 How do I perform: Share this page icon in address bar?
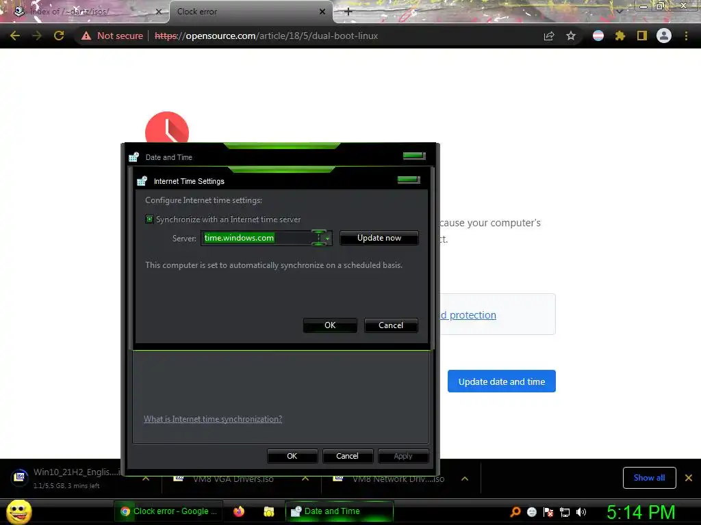tap(549, 36)
